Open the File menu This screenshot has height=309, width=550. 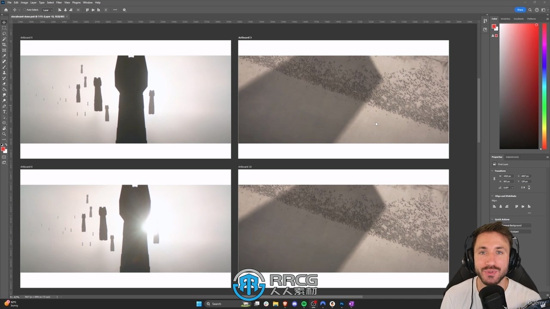point(9,3)
